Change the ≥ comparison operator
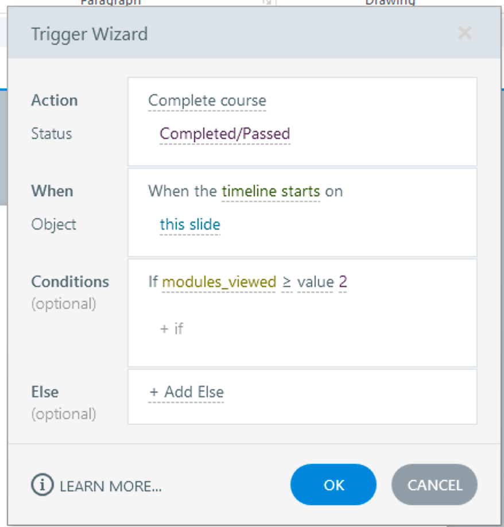The width and height of the screenshot is (504, 527). [286, 282]
